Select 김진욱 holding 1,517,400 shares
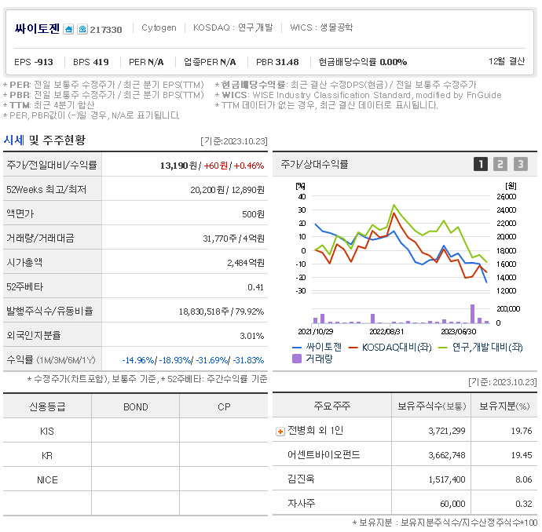 [x=447, y=480]
